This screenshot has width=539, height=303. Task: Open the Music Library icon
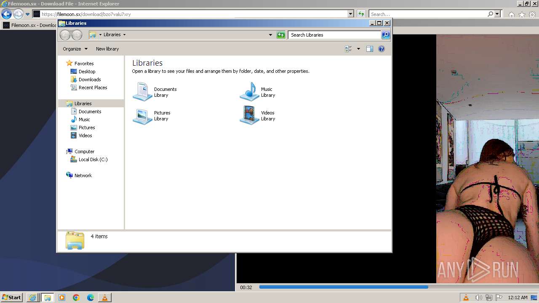tap(249, 92)
